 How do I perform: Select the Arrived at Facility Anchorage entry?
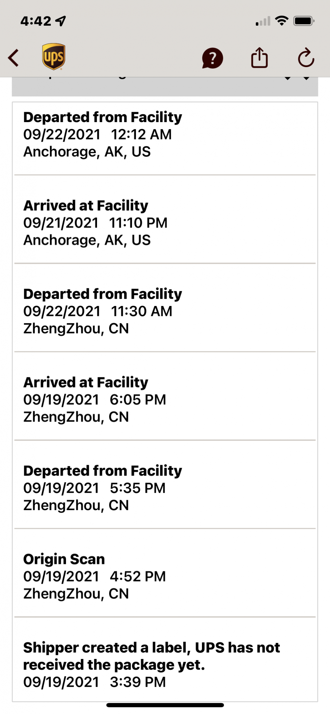pyautogui.click(x=165, y=223)
